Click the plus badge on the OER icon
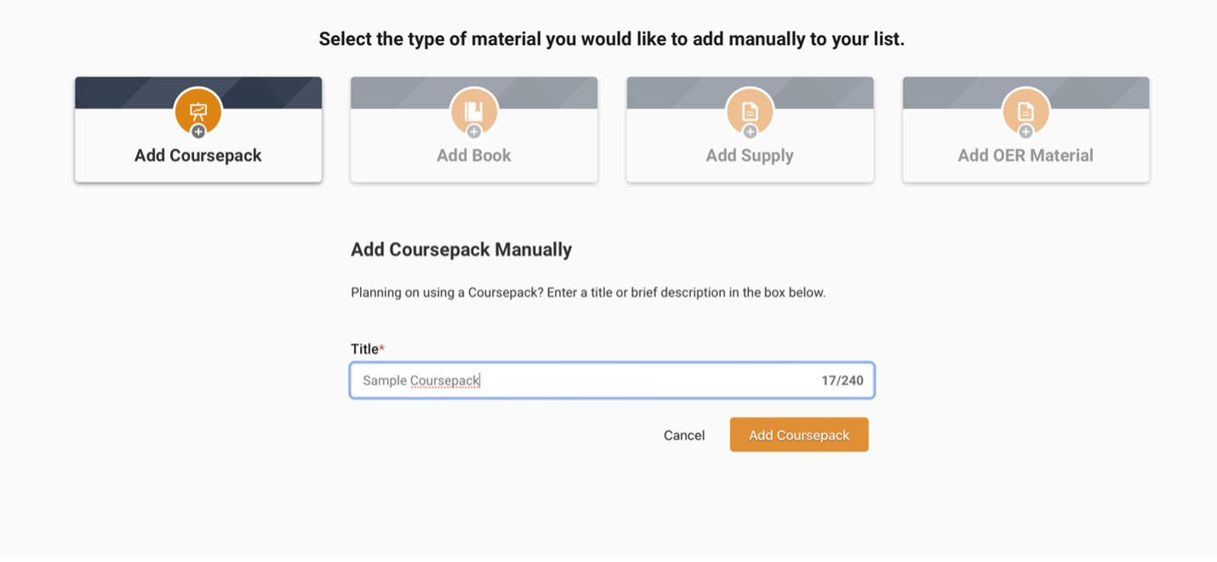The image size is (1217, 562). tap(1025, 131)
